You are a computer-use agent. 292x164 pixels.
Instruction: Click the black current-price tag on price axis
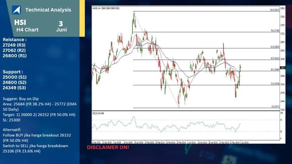pos(283,68)
